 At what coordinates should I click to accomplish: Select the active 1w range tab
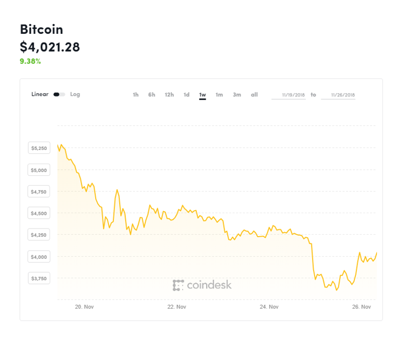[203, 95]
